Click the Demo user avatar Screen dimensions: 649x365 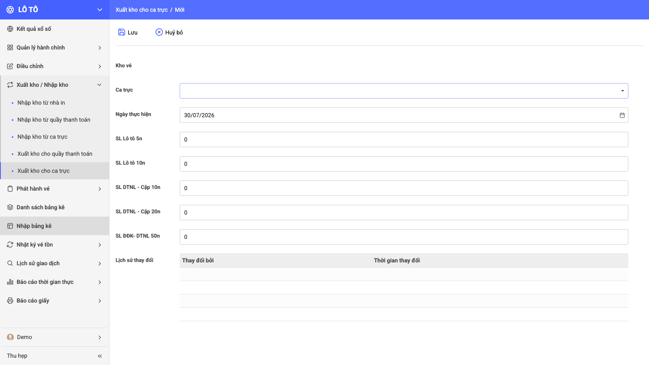tap(11, 337)
